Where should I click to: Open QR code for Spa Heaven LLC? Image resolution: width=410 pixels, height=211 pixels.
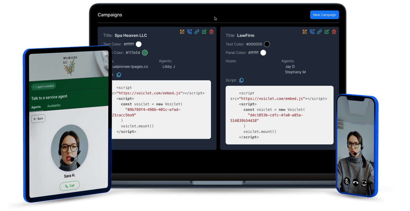182,32
